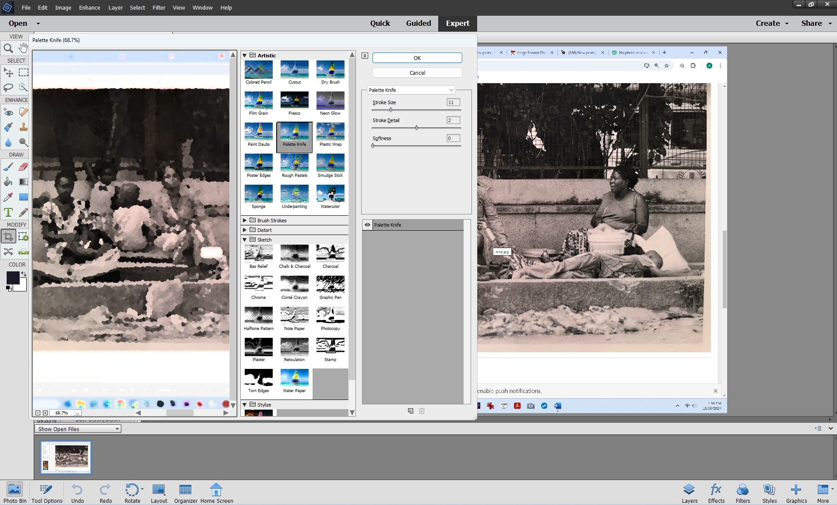Toggle the Tool Options panel
837x505 pixels.
coord(46,493)
